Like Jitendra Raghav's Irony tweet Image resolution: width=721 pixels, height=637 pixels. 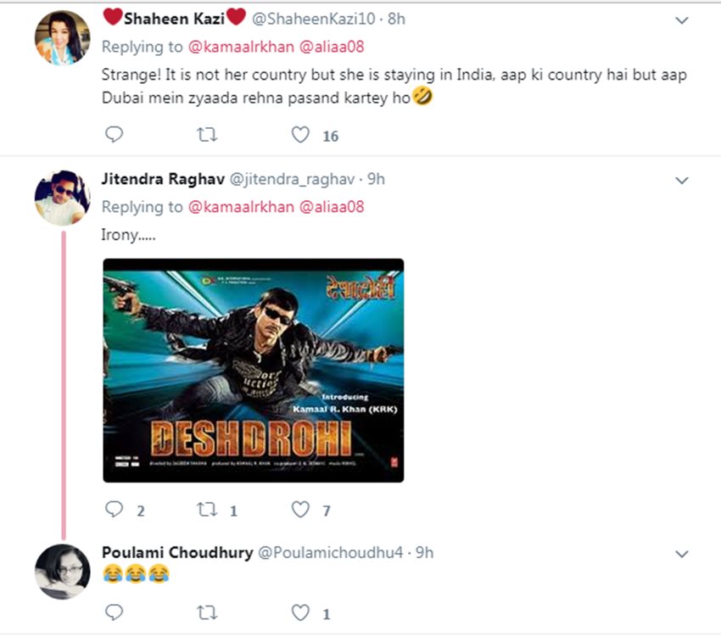300,509
